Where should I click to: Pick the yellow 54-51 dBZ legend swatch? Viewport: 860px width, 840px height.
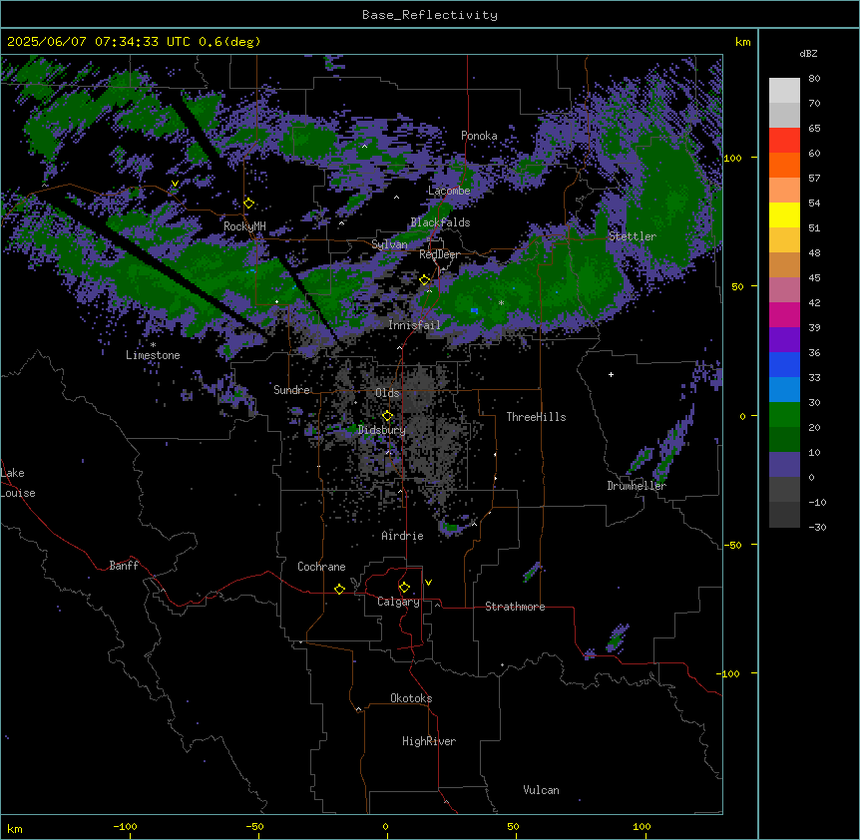pos(784,214)
